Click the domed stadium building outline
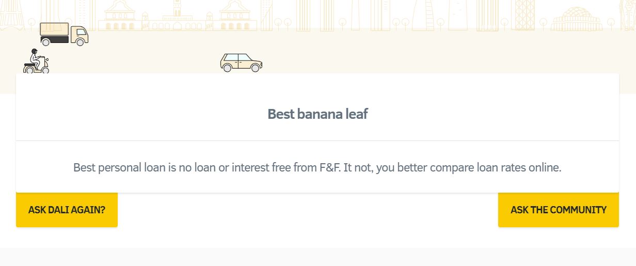 pos(577,19)
